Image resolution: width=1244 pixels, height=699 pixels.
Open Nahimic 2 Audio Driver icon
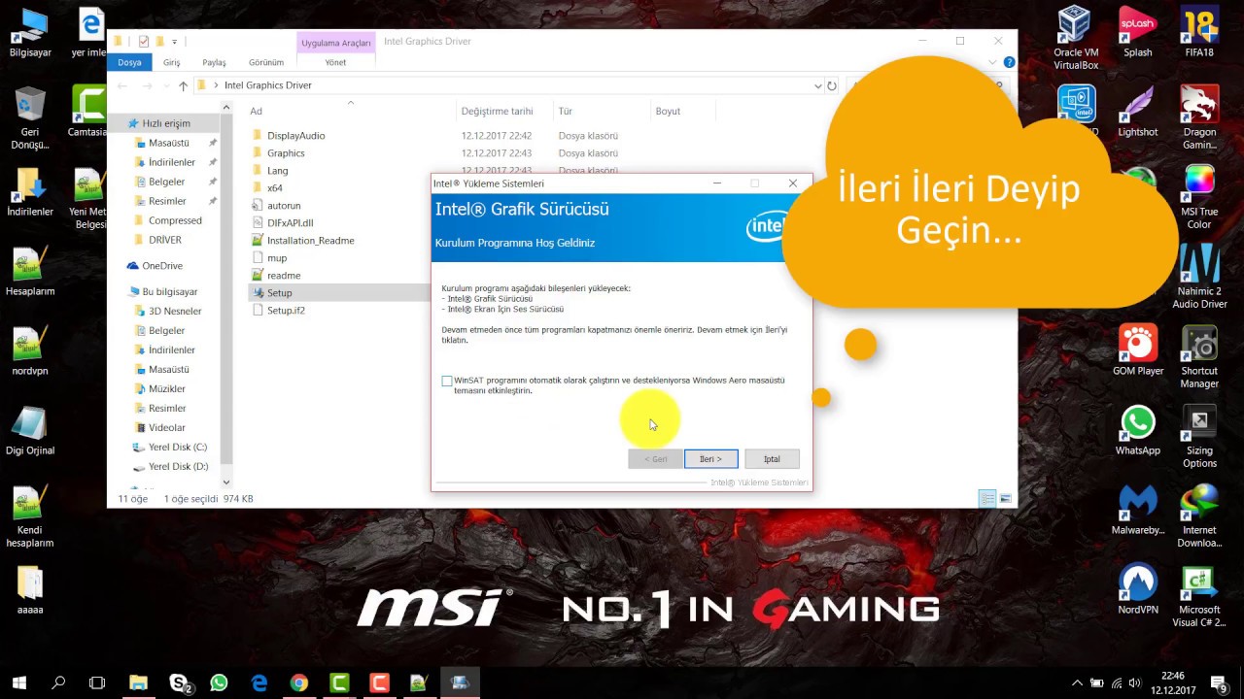click(1199, 278)
